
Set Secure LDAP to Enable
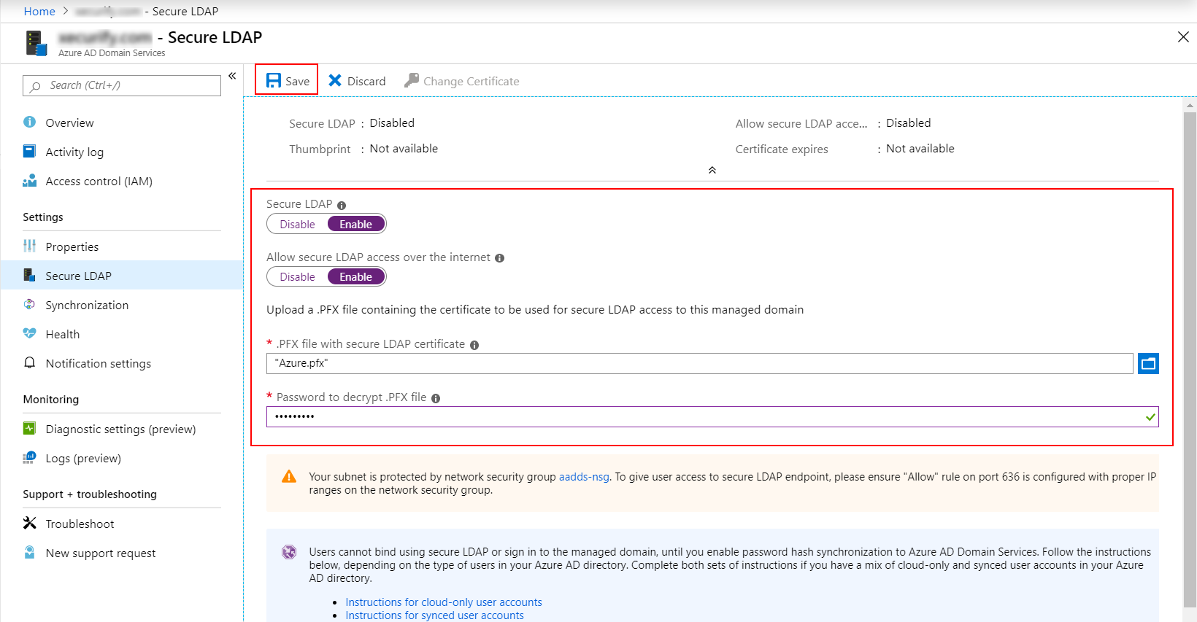[356, 224]
